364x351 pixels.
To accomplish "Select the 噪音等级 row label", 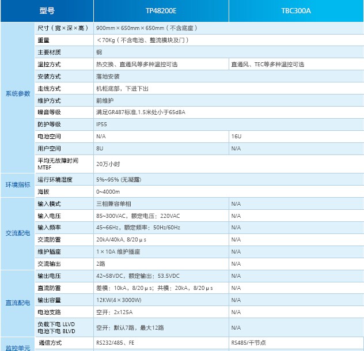I will coord(49,112).
